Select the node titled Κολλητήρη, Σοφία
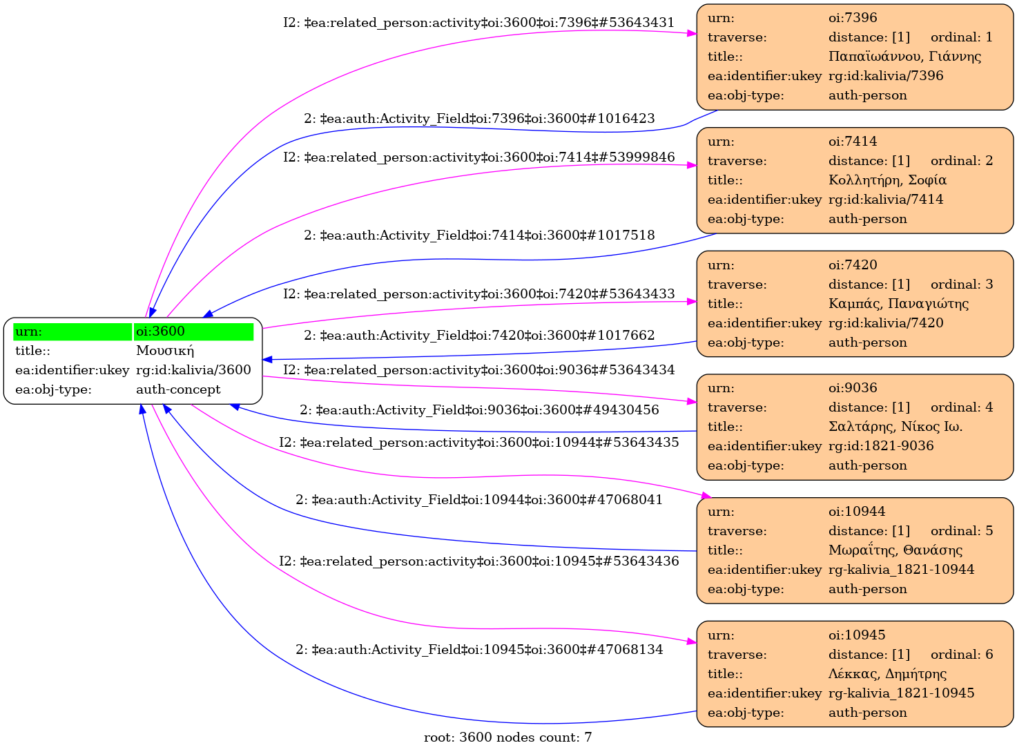Screen dimensions: 1017x752 click(887, 180)
